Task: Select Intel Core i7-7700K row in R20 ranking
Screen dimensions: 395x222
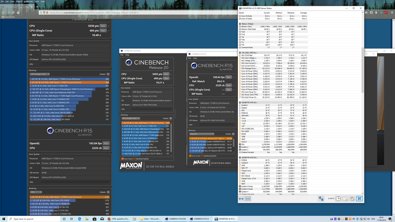Action: [145, 126]
